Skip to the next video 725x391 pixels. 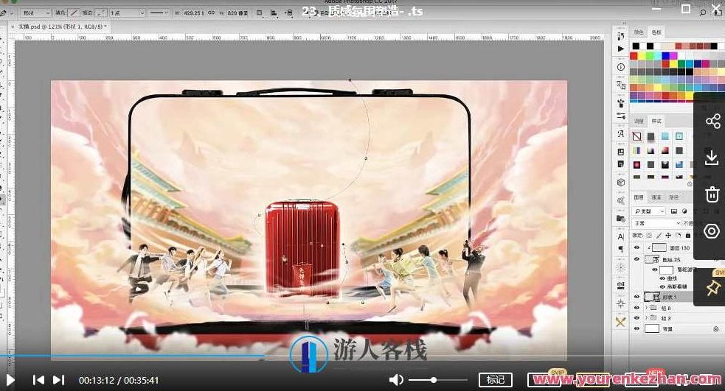tap(59, 380)
